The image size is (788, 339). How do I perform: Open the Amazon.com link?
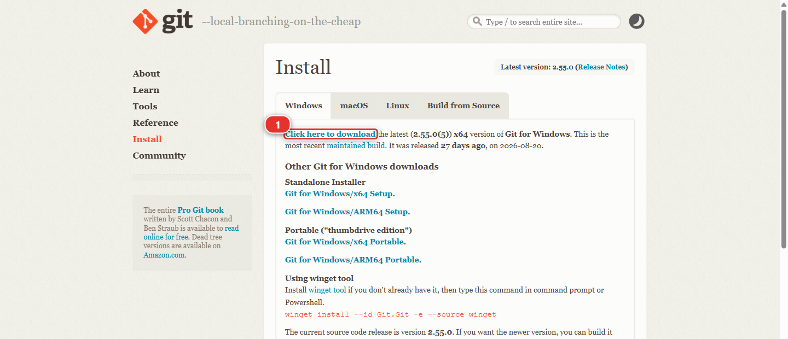click(x=164, y=255)
